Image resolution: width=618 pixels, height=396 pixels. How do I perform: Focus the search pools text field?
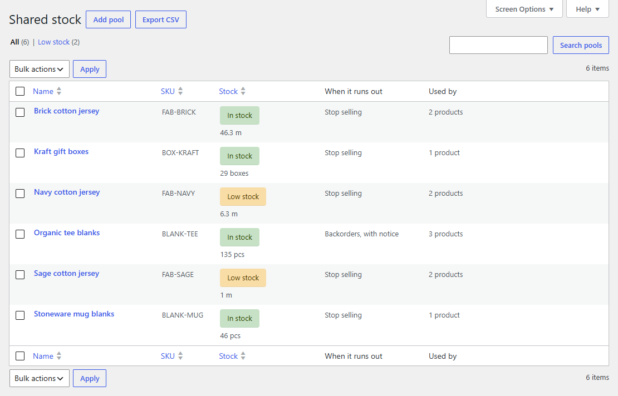click(x=498, y=45)
